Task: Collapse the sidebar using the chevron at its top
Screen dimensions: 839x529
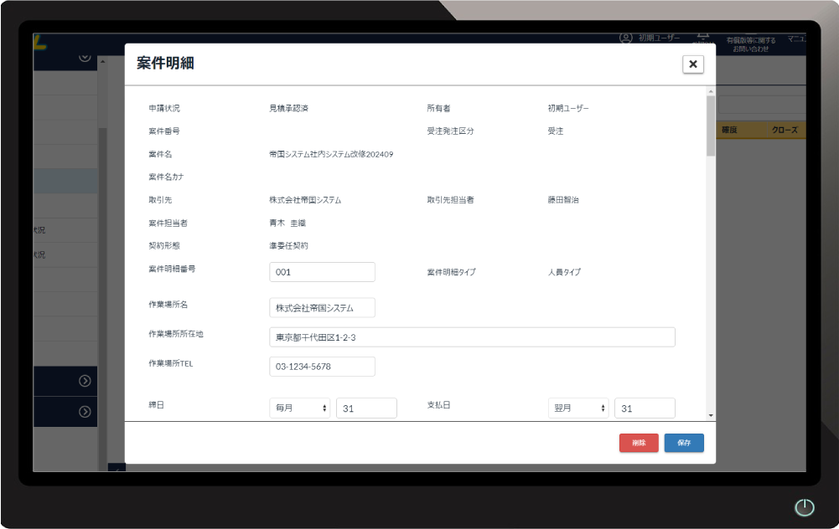Action: point(83,57)
